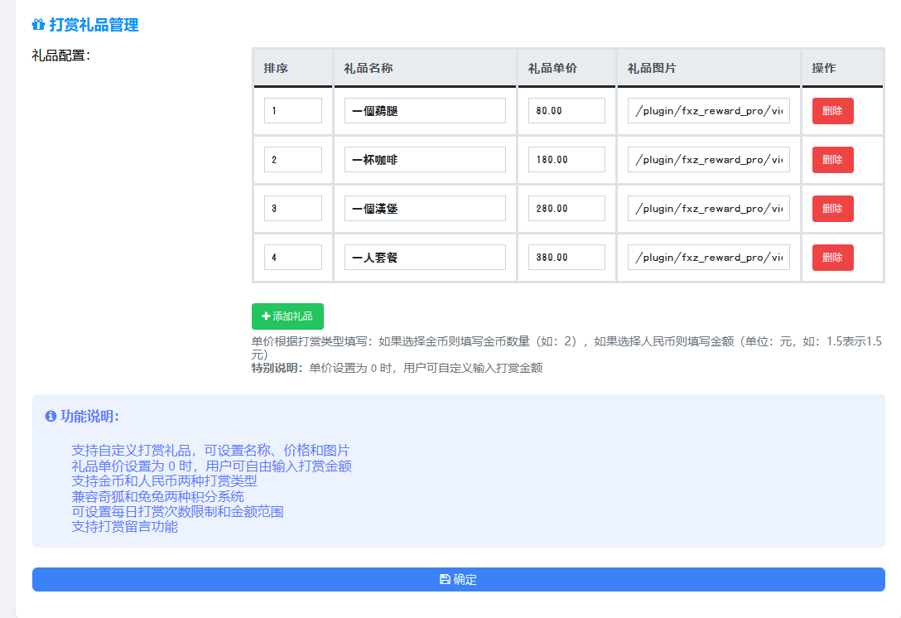
Task: Select the 一人套餐 name field
Action: [x=425, y=258]
